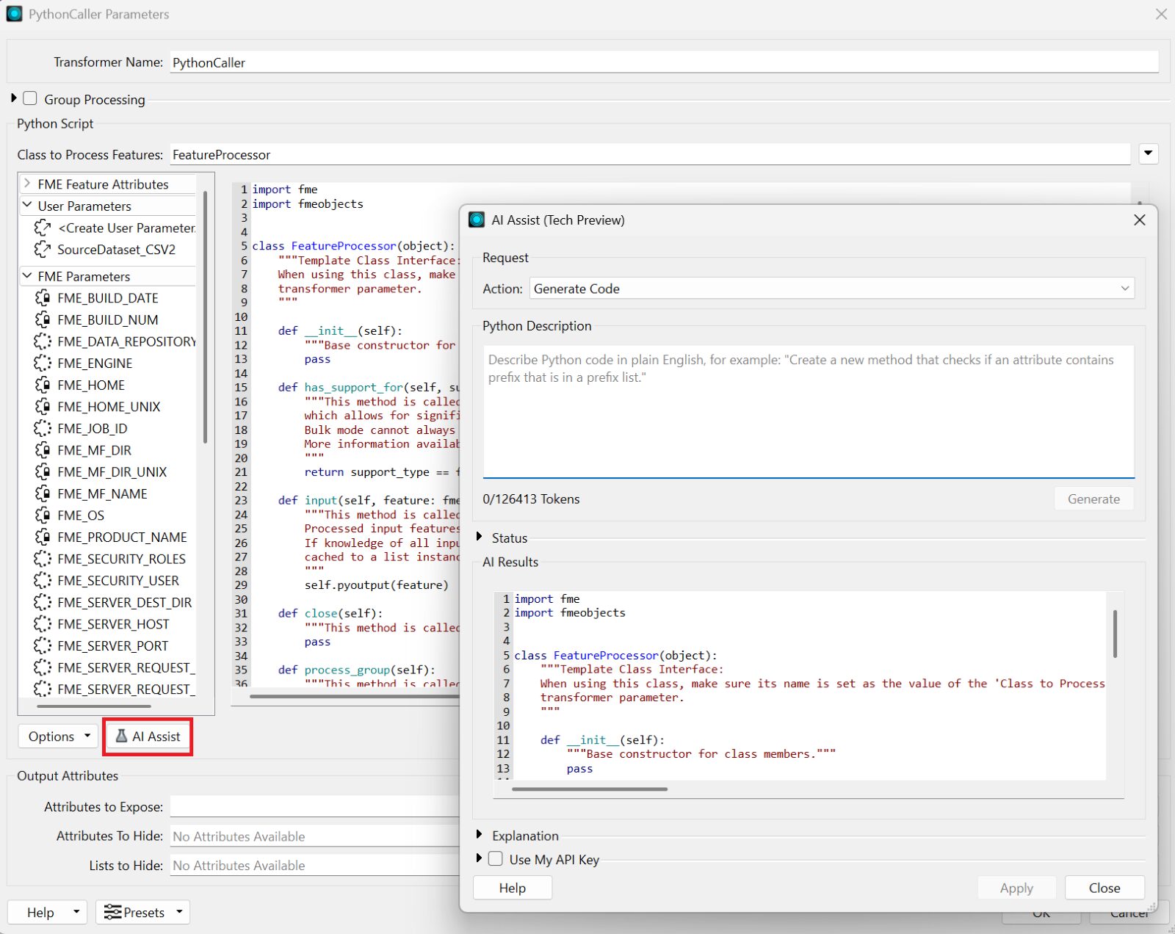Click the FME_SECURITY_USER parameter icon
Image resolution: width=1175 pixels, height=934 pixels.
tap(43, 581)
